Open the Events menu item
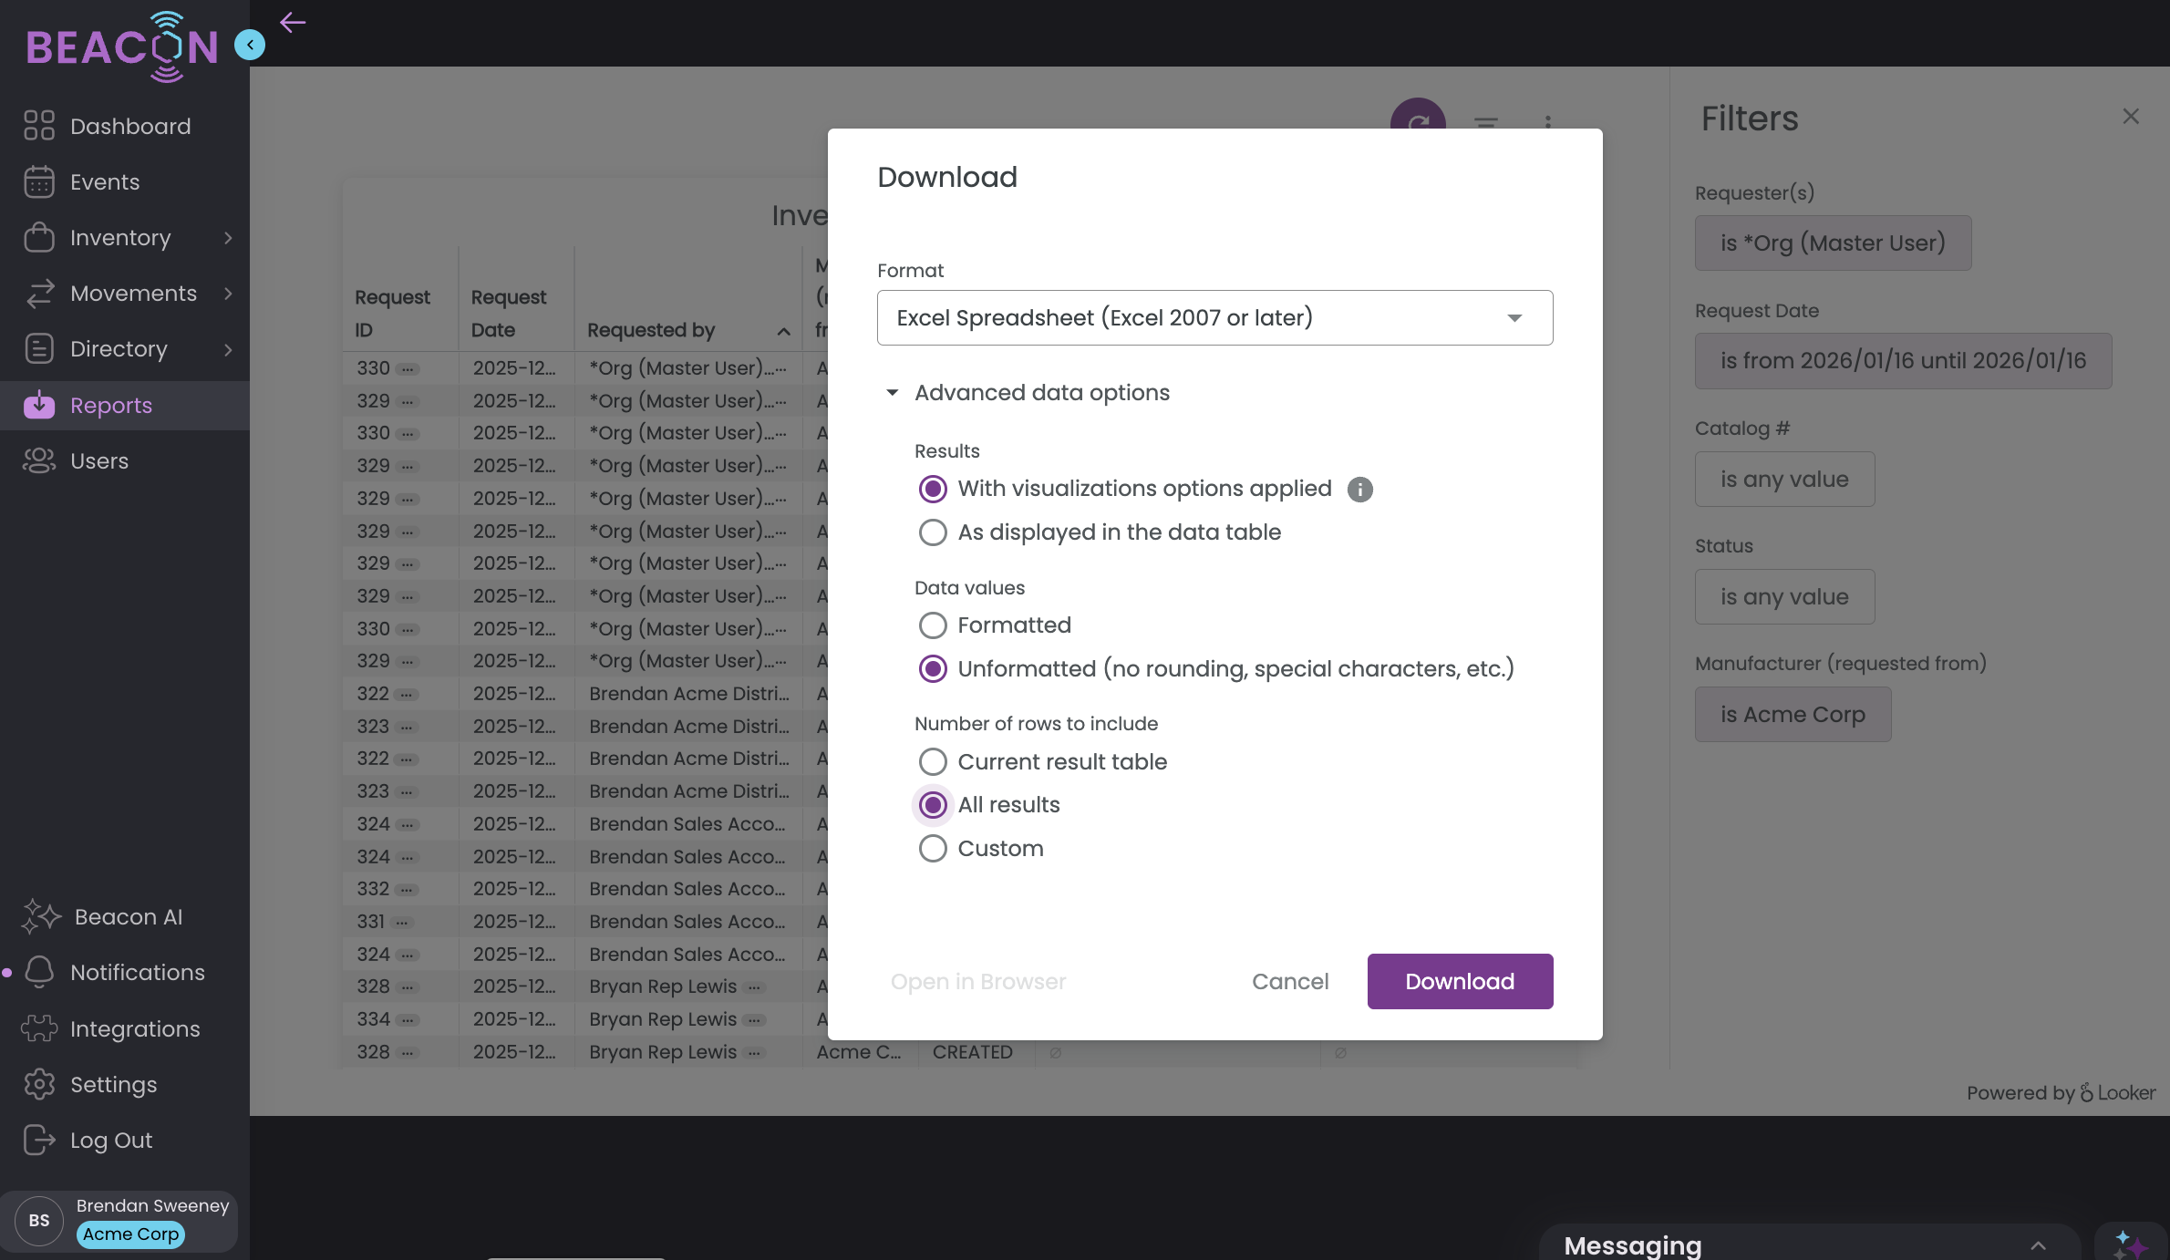Image resolution: width=2170 pixels, height=1260 pixels. click(x=105, y=181)
